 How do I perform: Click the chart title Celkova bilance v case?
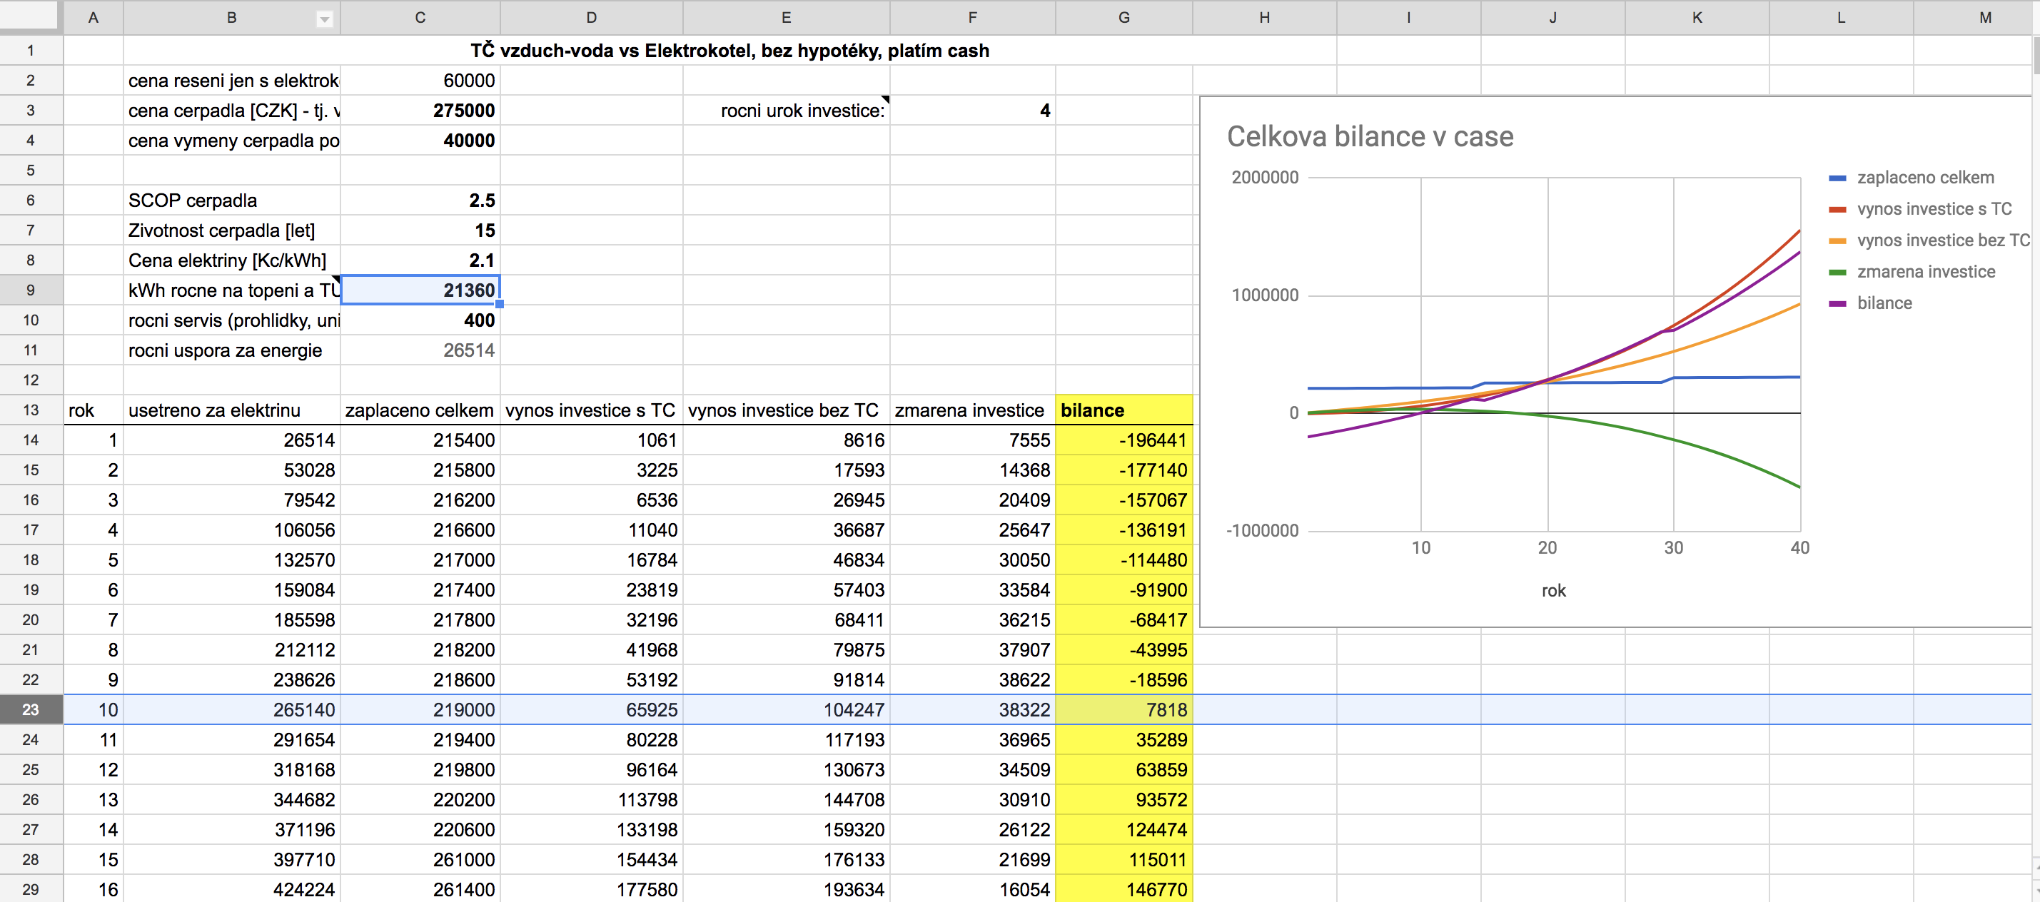[1369, 137]
